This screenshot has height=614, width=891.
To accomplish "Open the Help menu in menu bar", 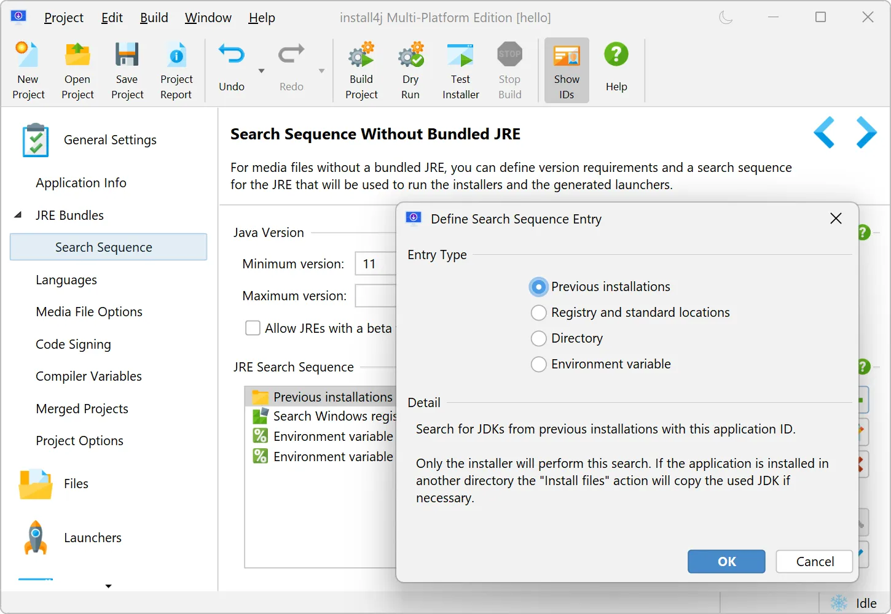I will point(262,18).
